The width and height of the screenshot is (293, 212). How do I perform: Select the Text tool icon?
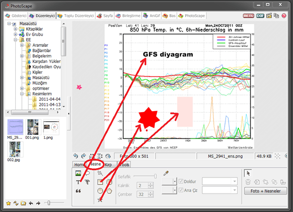tap(78, 182)
